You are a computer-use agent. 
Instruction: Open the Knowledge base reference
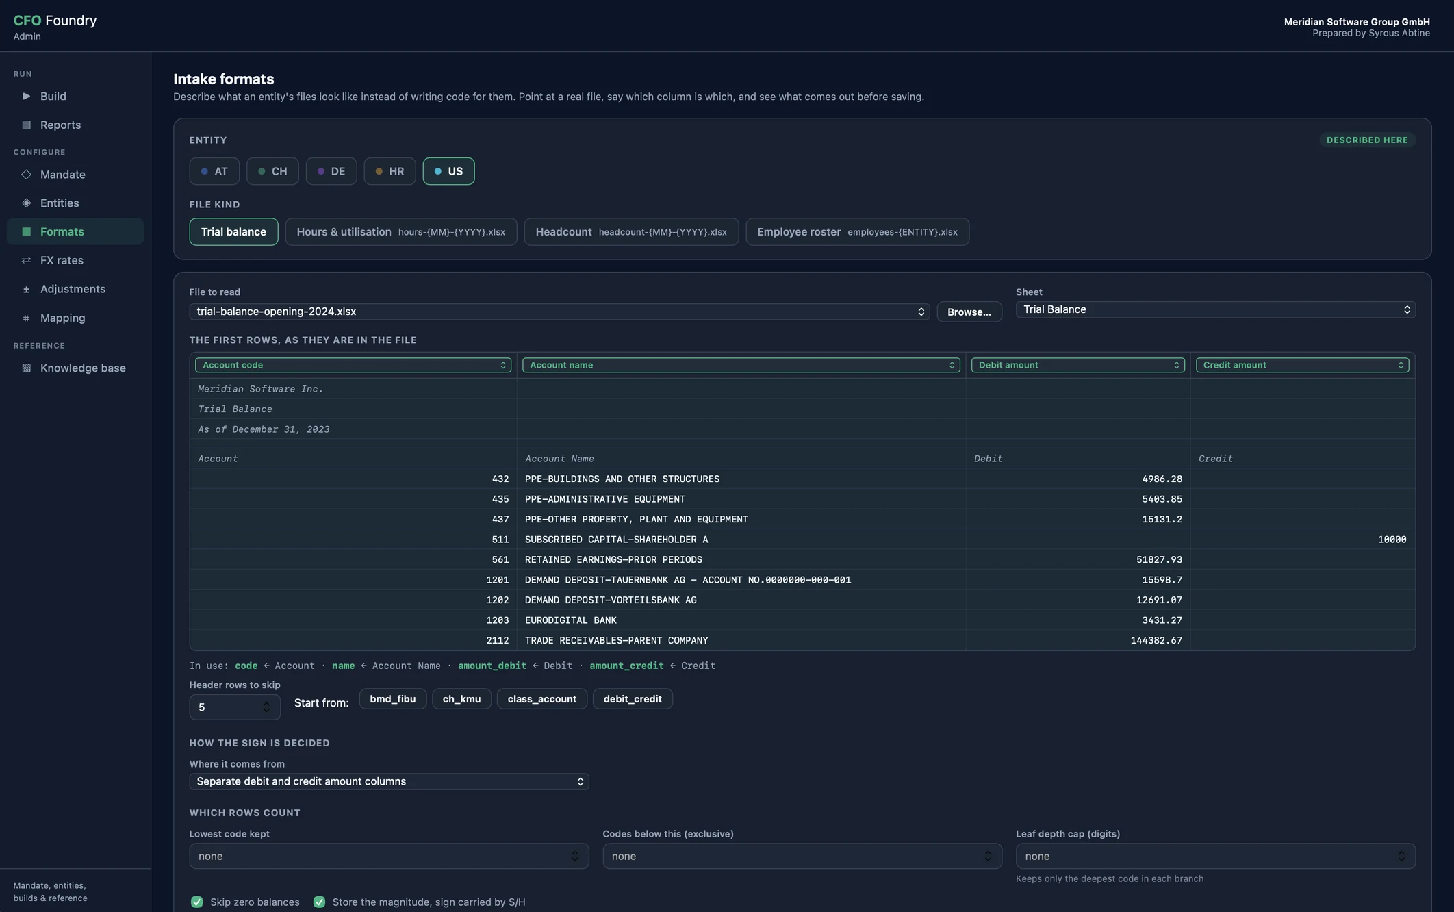[x=75, y=368]
